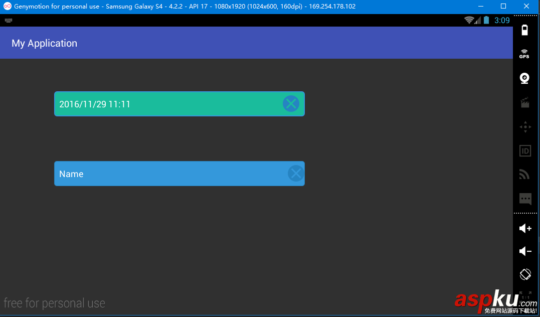The height and width of the screenshot is (317, 540).
Task: Focus the 2016/11/29 11:11 date field
Action: 179,104
